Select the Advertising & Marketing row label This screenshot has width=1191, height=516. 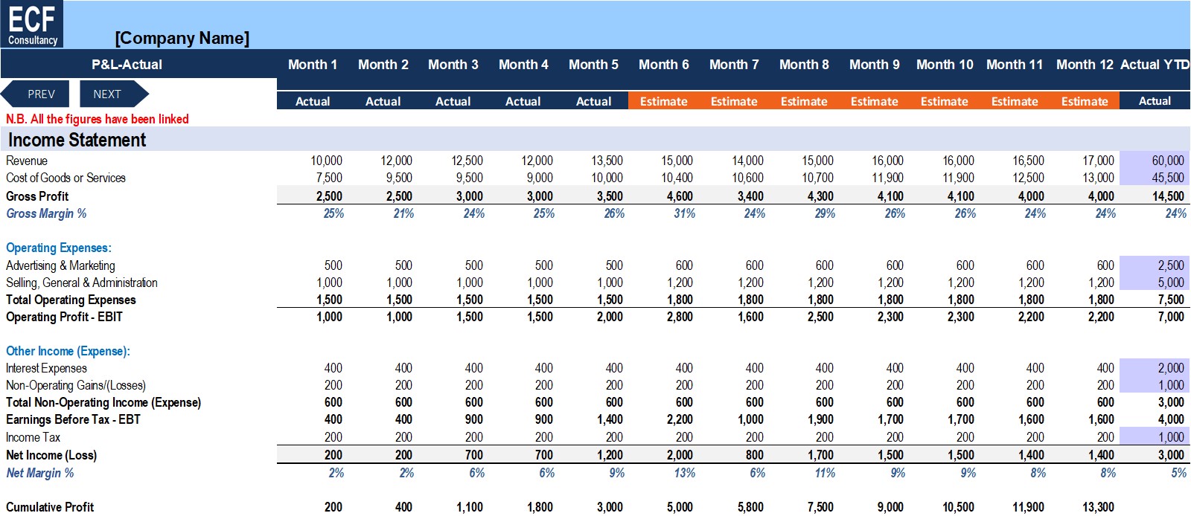pos(60,265)
